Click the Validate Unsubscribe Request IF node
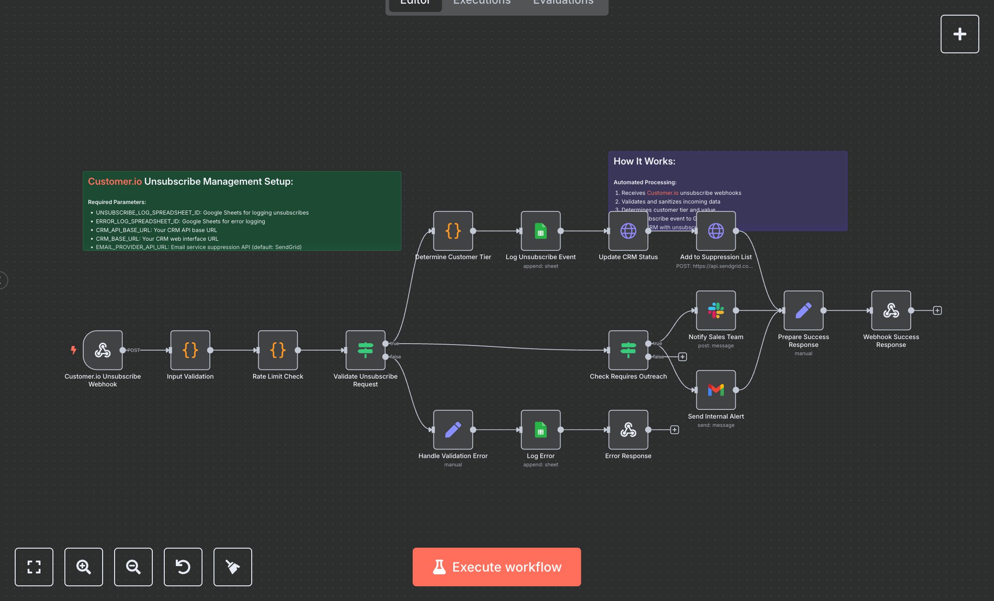The height and width of the screenshot is (601, 994). pyautogui.click(x=365, y=350)
